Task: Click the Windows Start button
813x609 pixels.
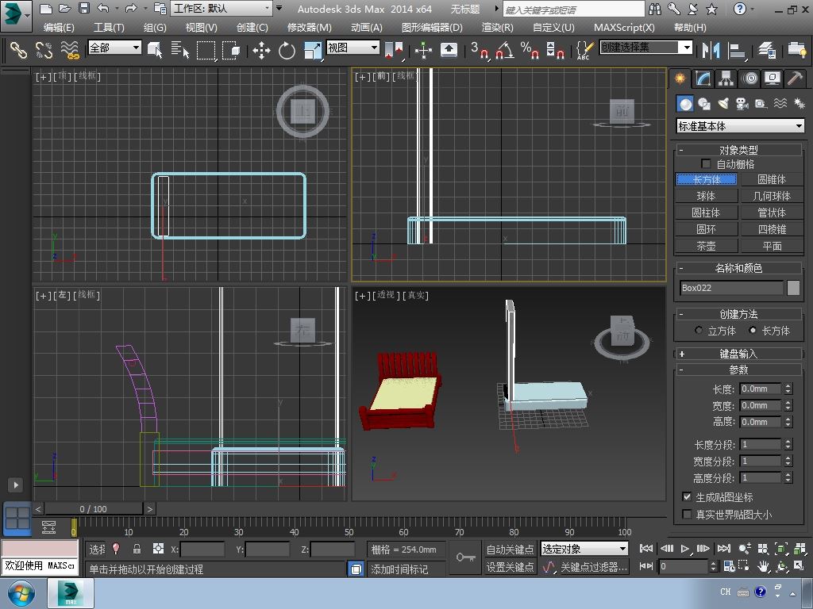Action: [x=21, y=593]
